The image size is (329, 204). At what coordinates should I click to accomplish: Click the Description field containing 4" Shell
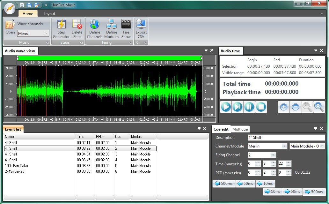pos(286,138)
